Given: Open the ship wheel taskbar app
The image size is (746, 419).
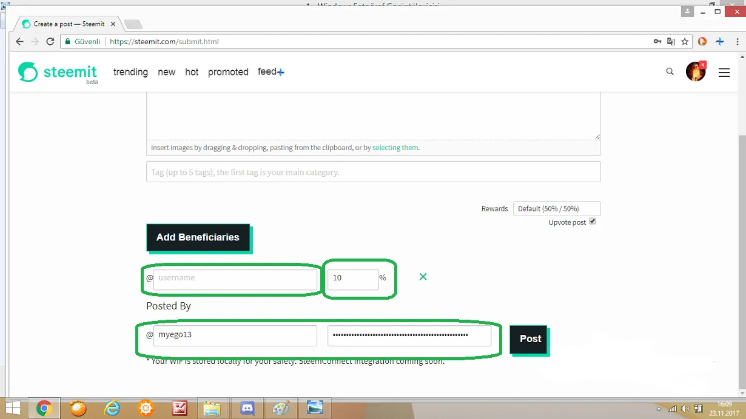Looking at the screenshot, I should [146, 409].
